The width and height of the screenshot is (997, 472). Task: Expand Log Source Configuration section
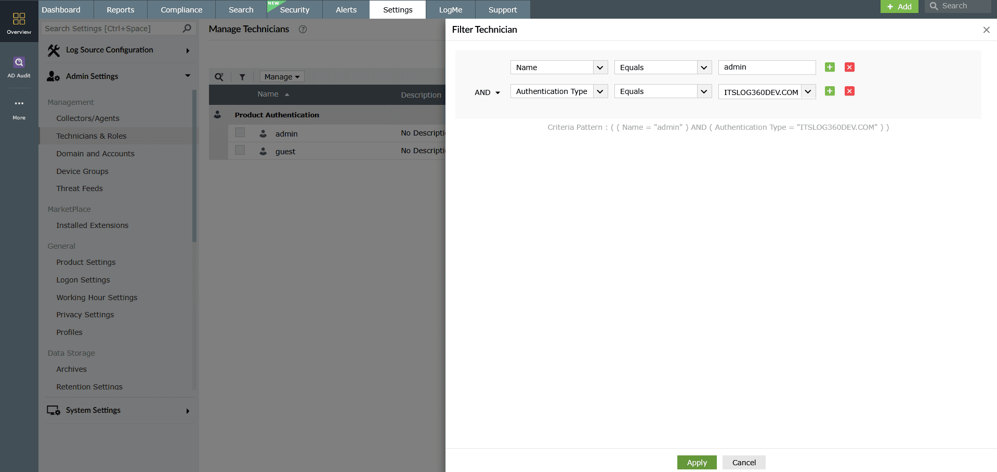188,51
